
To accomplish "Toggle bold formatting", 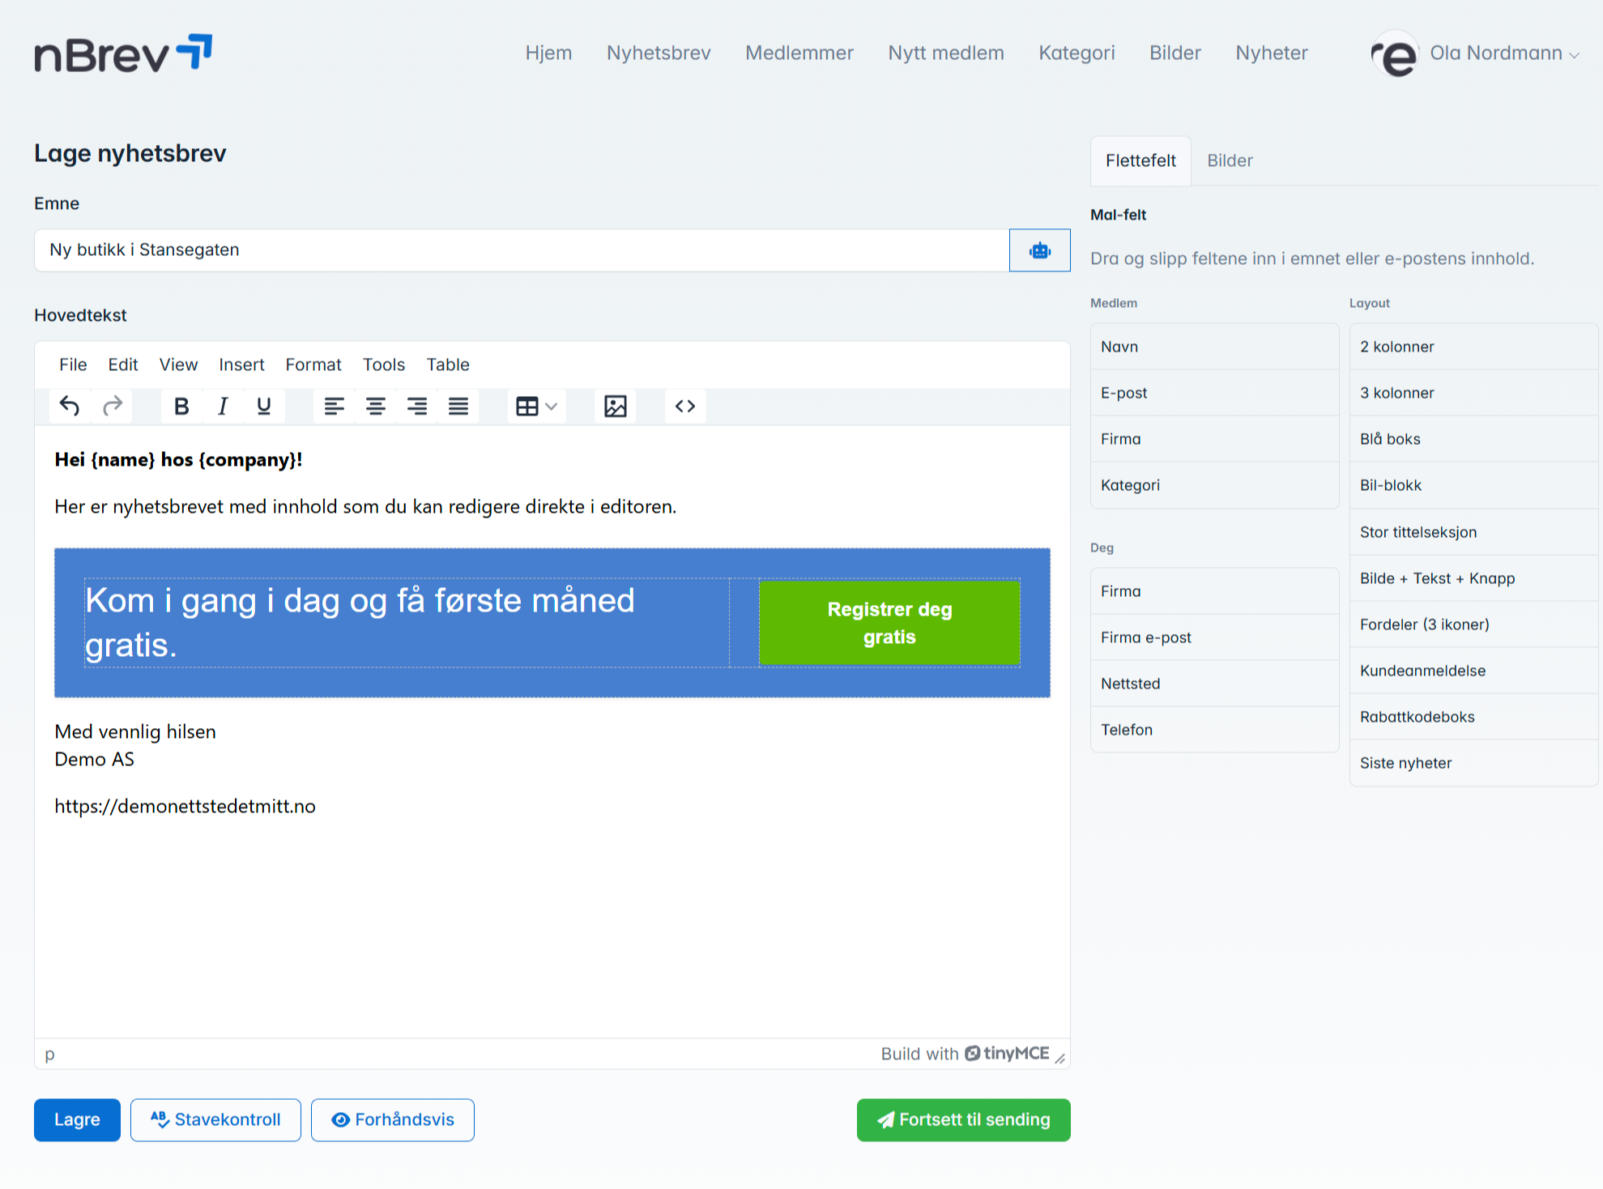I will pos(181,406).
